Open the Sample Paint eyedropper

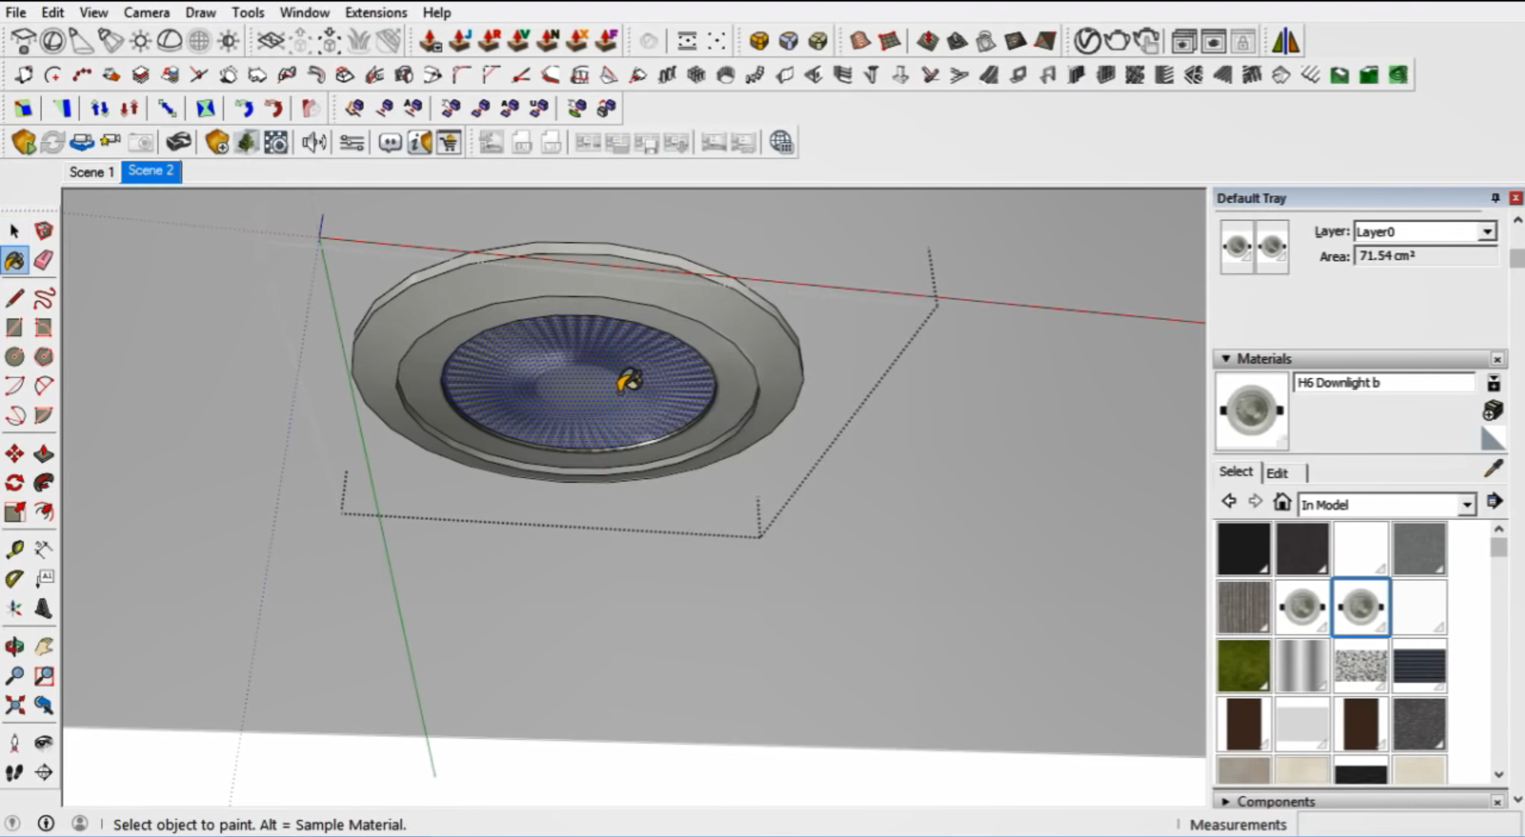click(x=1494, y=469)
